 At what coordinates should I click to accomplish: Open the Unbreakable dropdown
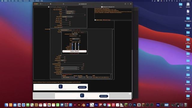point(63,60)
